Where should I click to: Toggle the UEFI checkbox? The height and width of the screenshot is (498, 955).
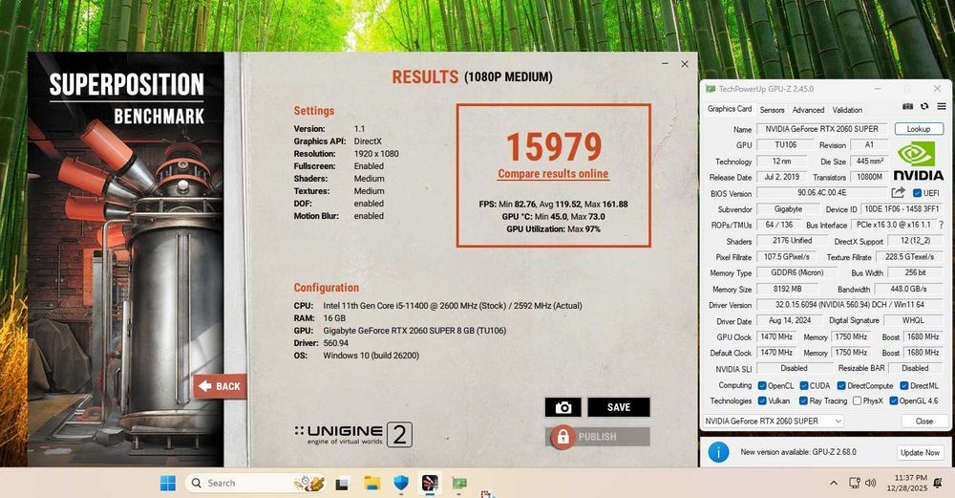pyautogui.click(x=917, y=193)
